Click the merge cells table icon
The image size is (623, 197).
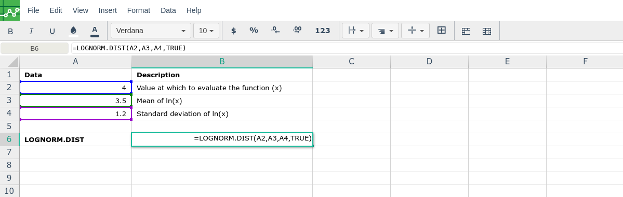click(466, 31)
